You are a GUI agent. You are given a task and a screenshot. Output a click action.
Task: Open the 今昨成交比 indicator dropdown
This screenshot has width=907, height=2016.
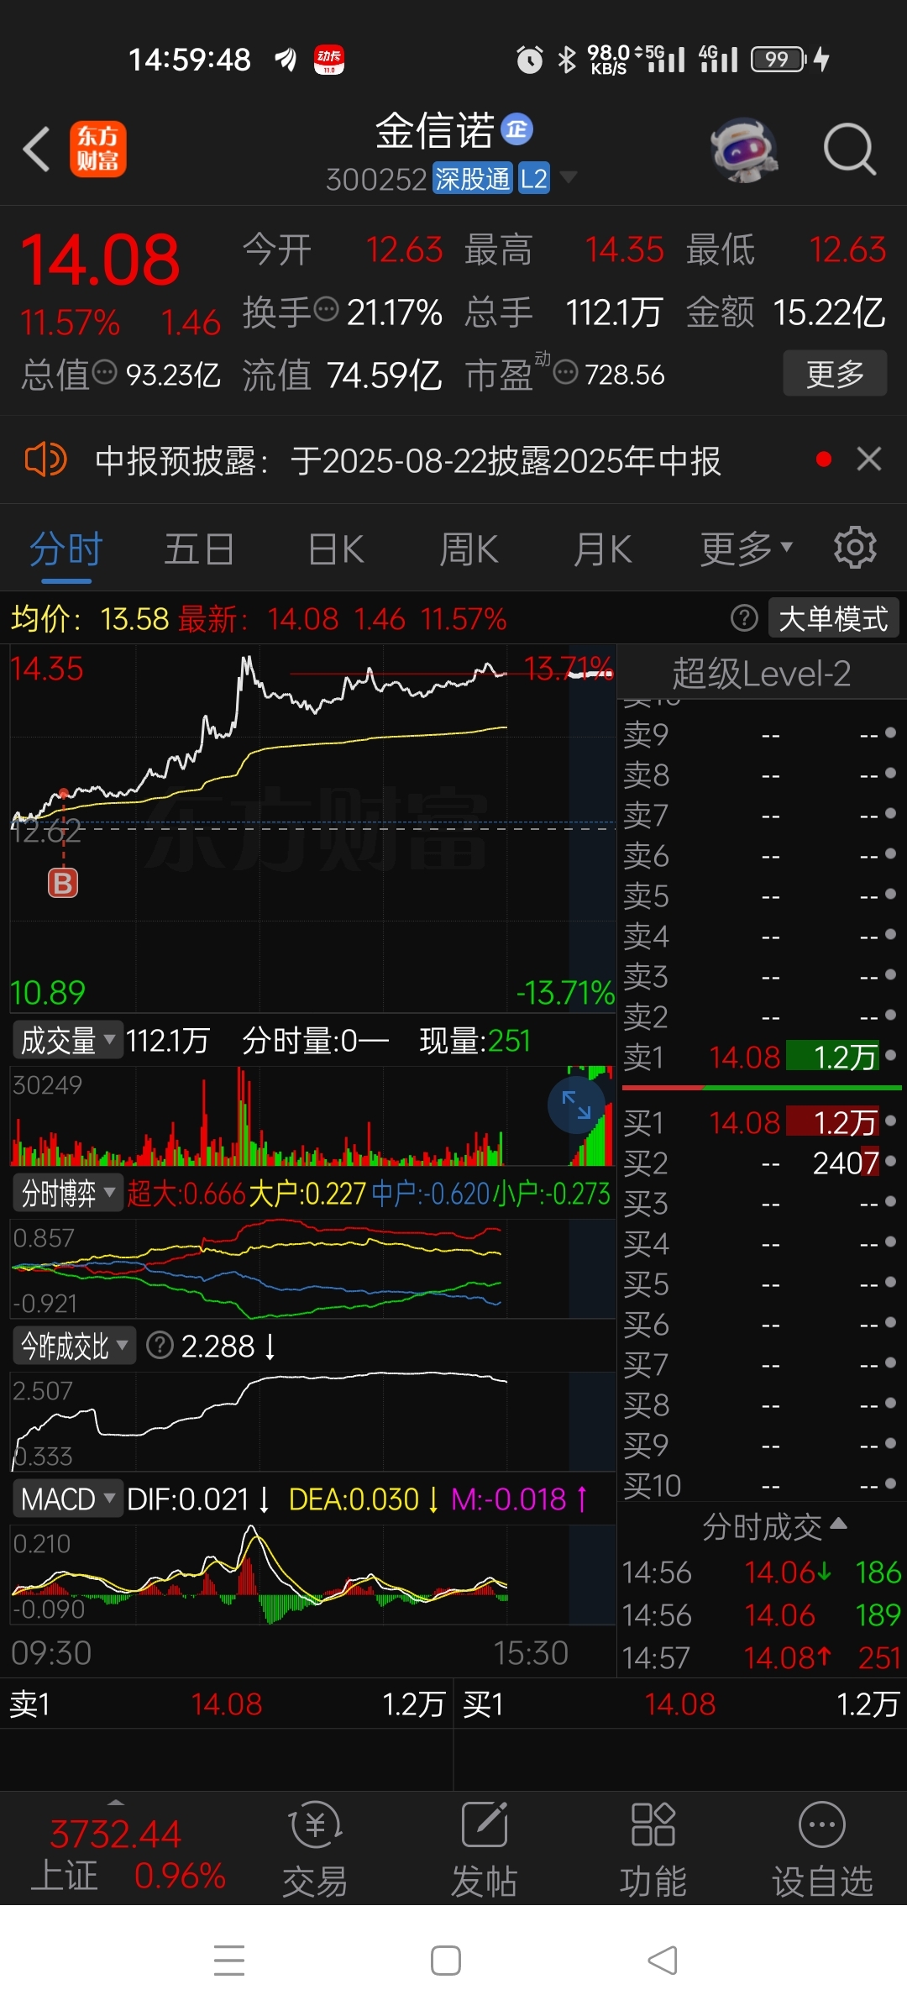[x=75, y=1347]
